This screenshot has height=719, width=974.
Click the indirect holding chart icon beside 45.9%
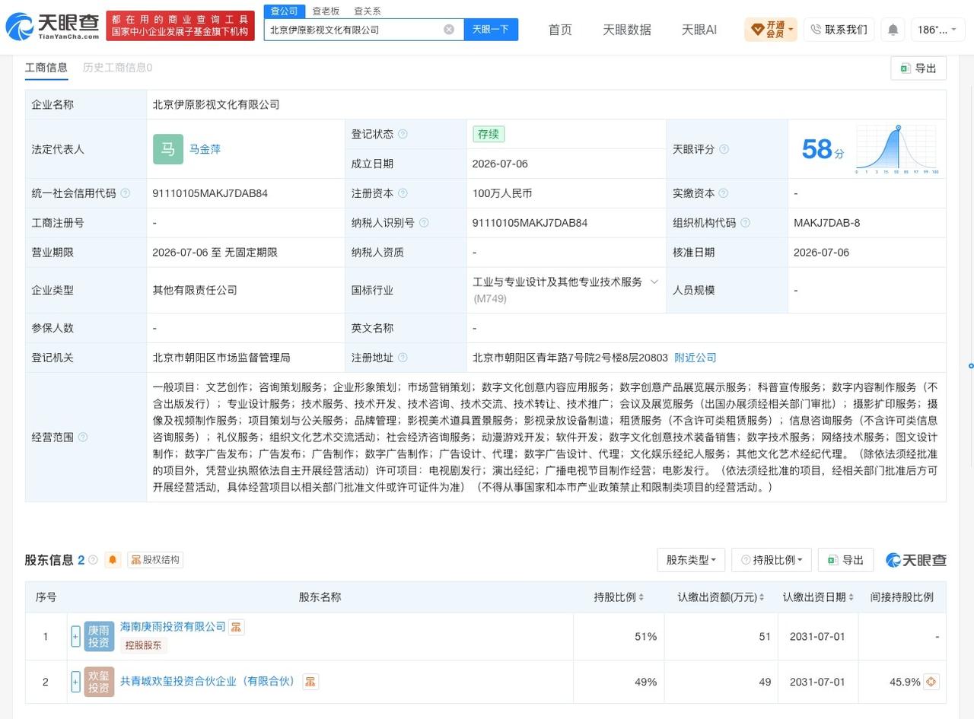point(931,682)
